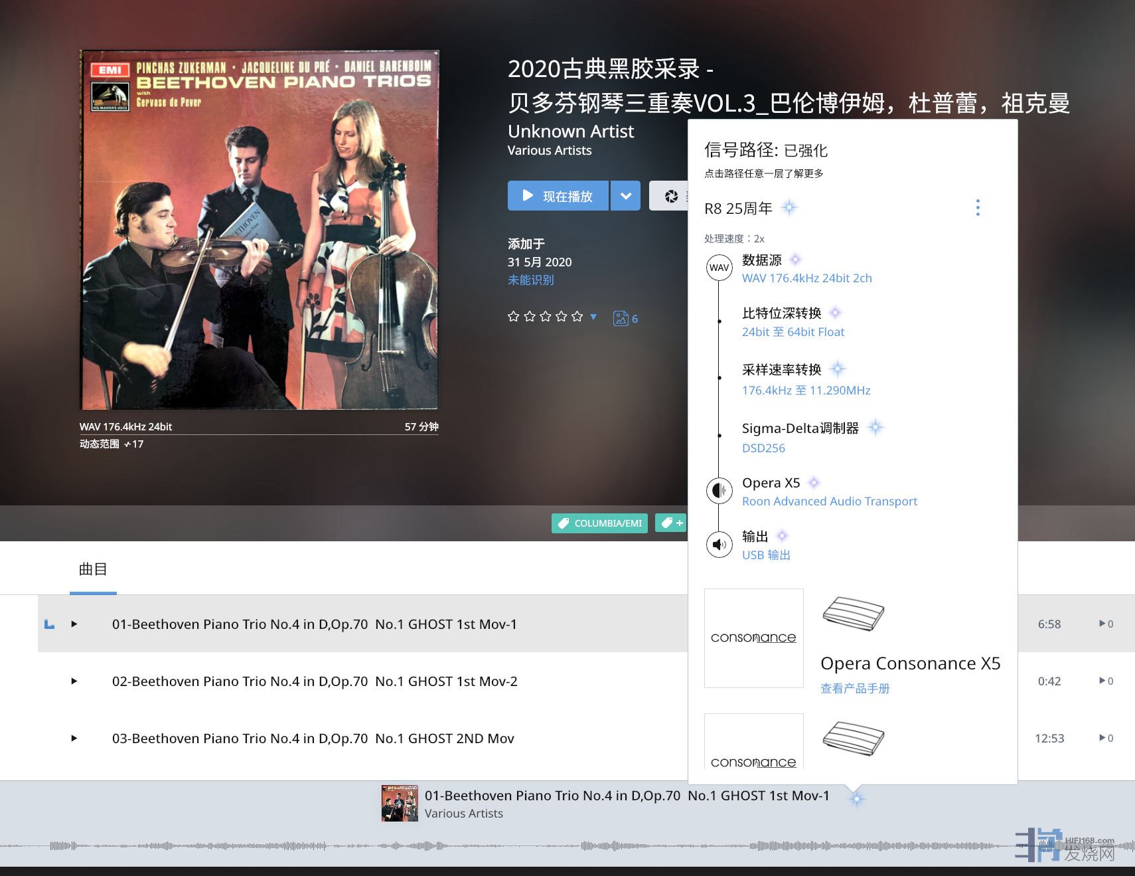
Task: Click the 未能识别 link
Action: point(530,280)
